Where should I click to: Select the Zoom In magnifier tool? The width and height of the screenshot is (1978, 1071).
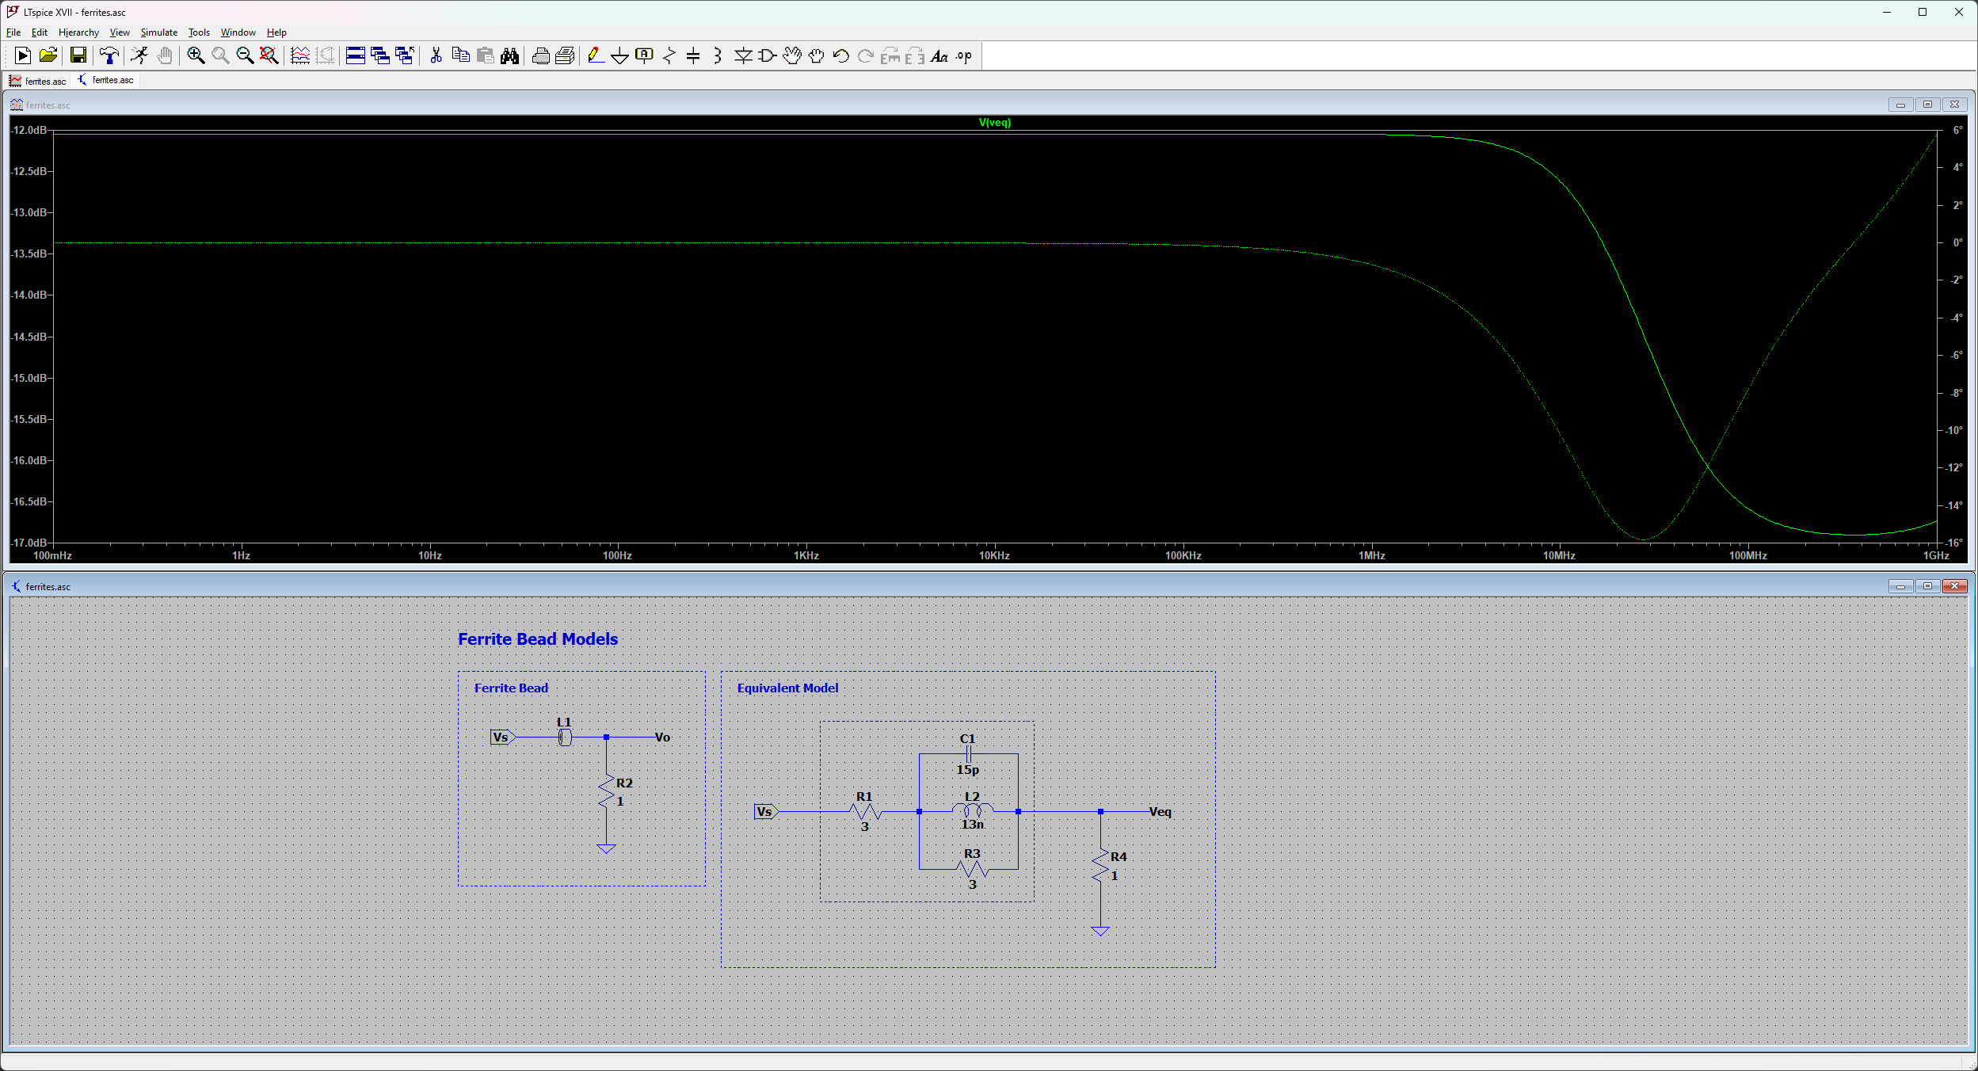[x=196, y=55]
